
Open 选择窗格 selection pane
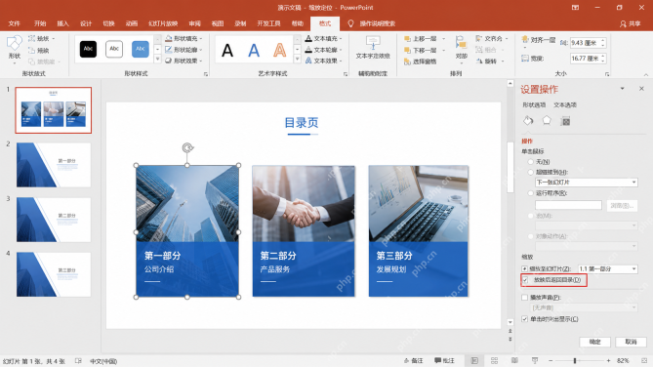pos(420,61)
